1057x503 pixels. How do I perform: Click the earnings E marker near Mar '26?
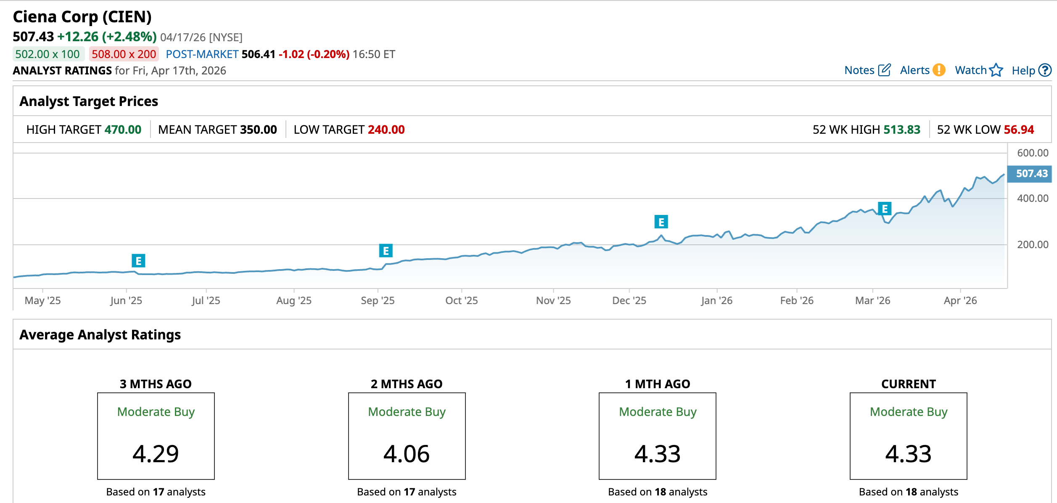885,209
